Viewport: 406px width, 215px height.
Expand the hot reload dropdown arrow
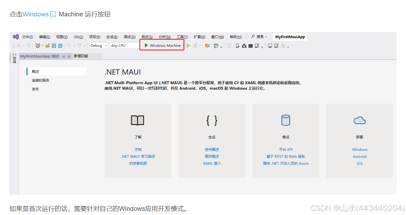[200, 46]
